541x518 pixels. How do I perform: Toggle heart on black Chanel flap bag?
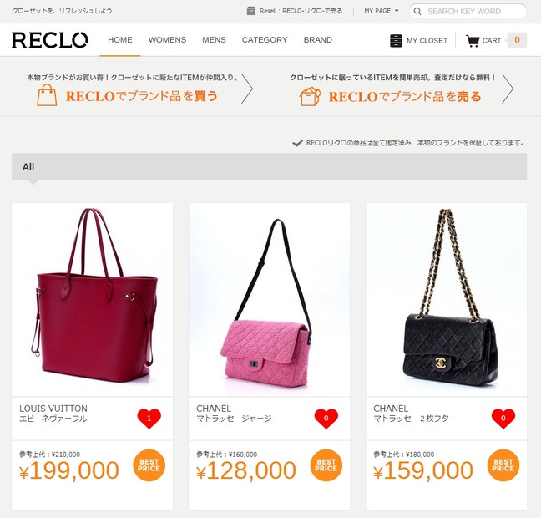tap(503, 419)
